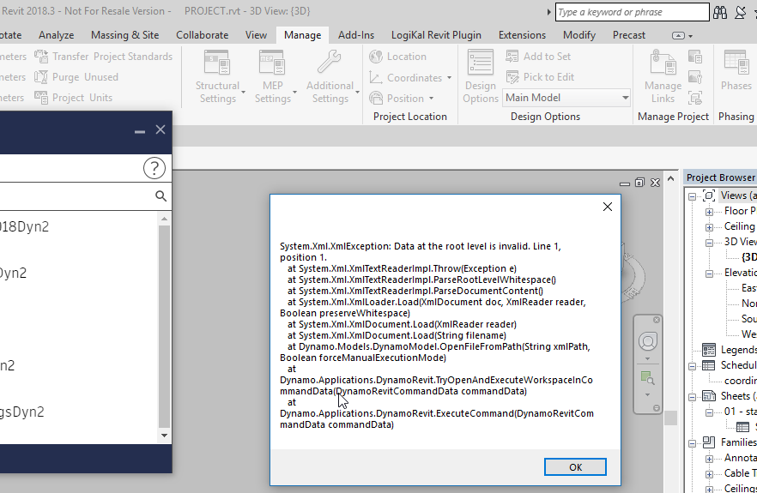The width and height of the screenshot is (757, 493).
Task: Click magnifier search icon in Dynamo player
Action: 160,195
